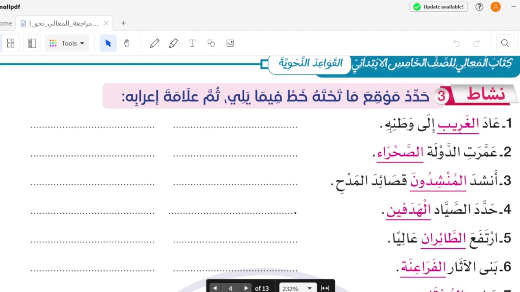Click the نشاط 3 activity heading

pos(475,95)
